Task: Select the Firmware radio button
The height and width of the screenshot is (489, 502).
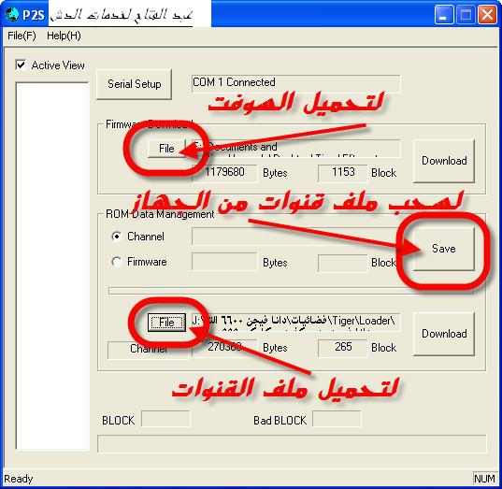Action: pos(116,262)
